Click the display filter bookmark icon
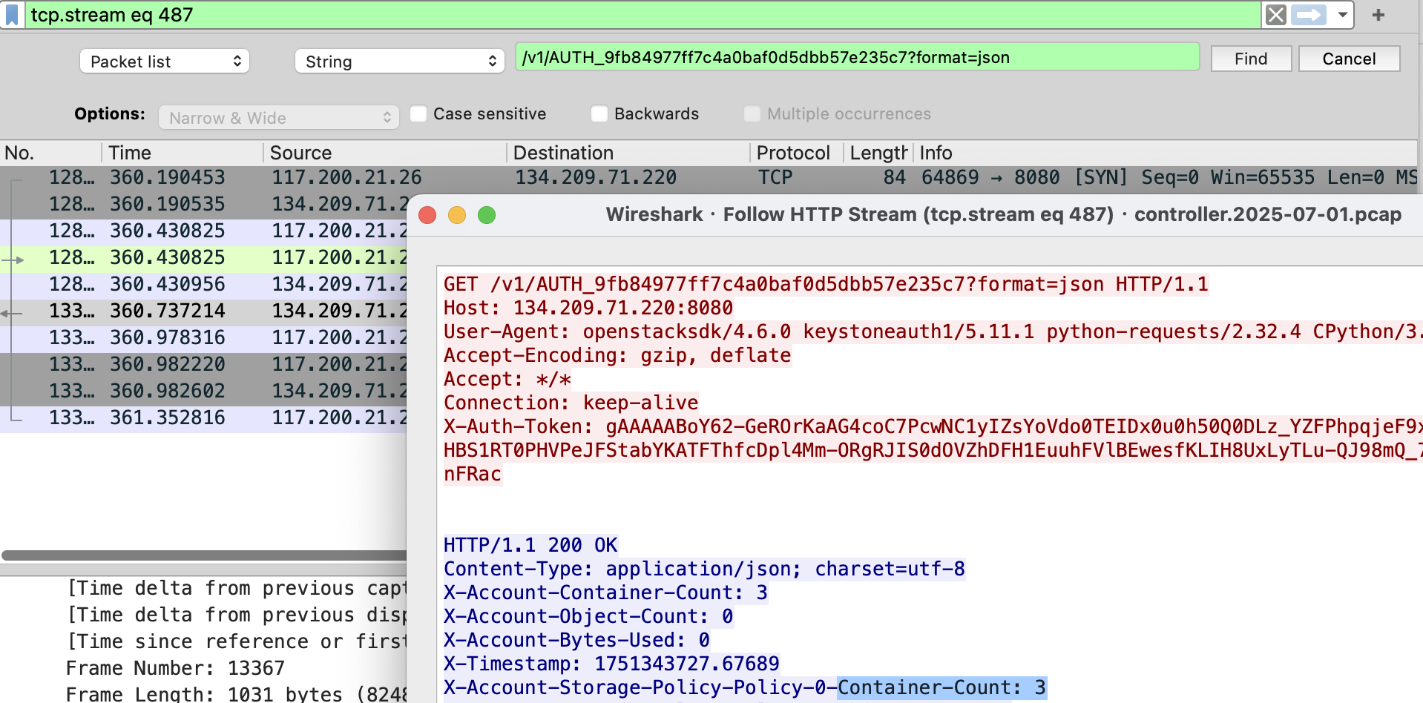 pyautogui.click(x=12, y=15)
